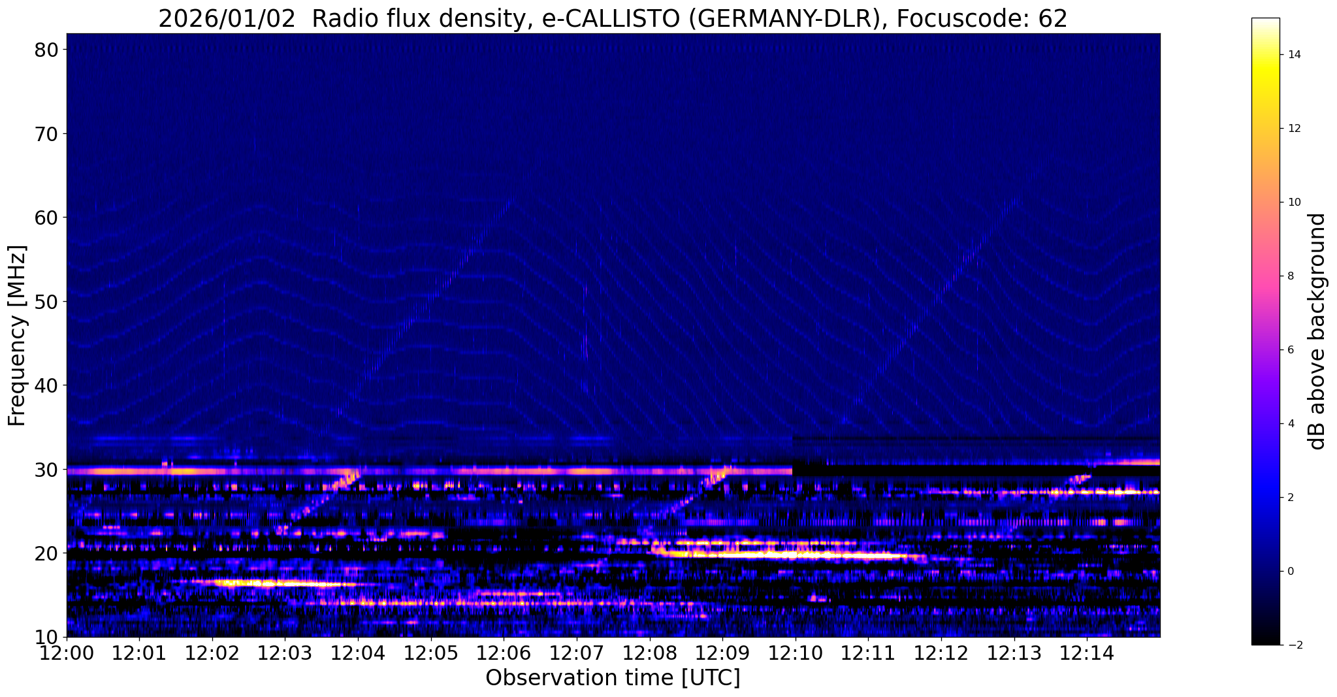Viewport: 1337px width, 697px height.
Task: Click the colorbar tick label 0
Action: tap(1290, 572)
